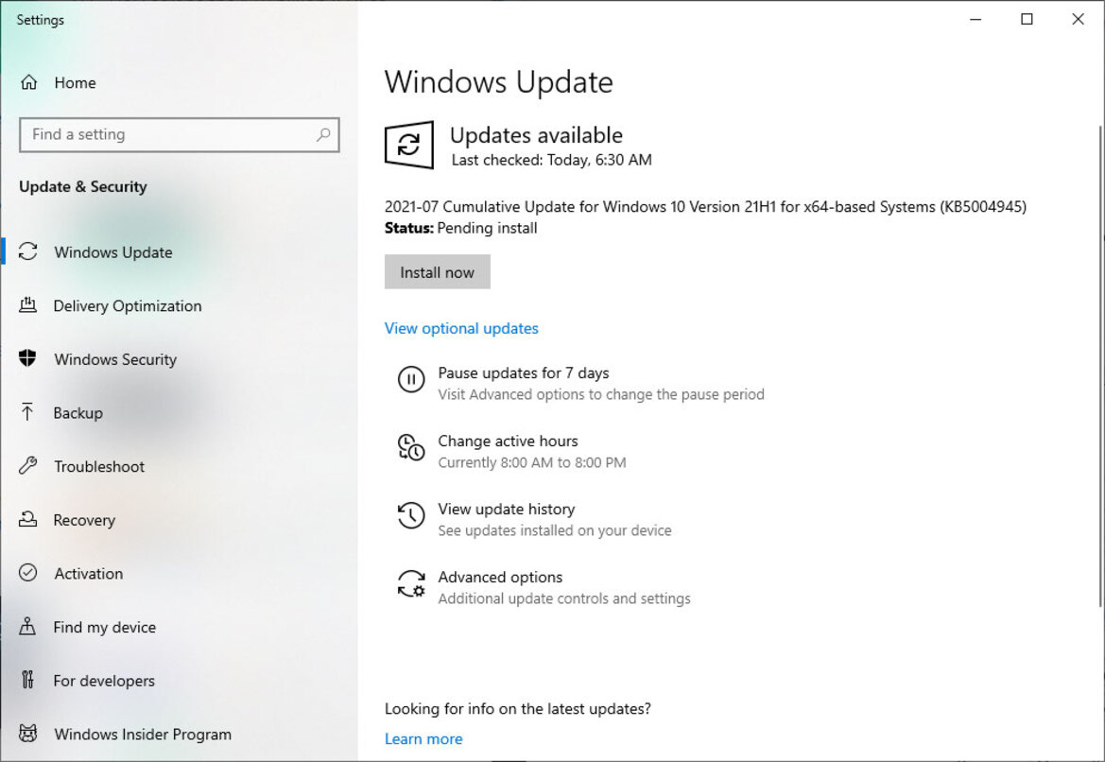Click the Recovery icon
The height and width of the screenshot is (762, 1105).
[x=27, y=519]
